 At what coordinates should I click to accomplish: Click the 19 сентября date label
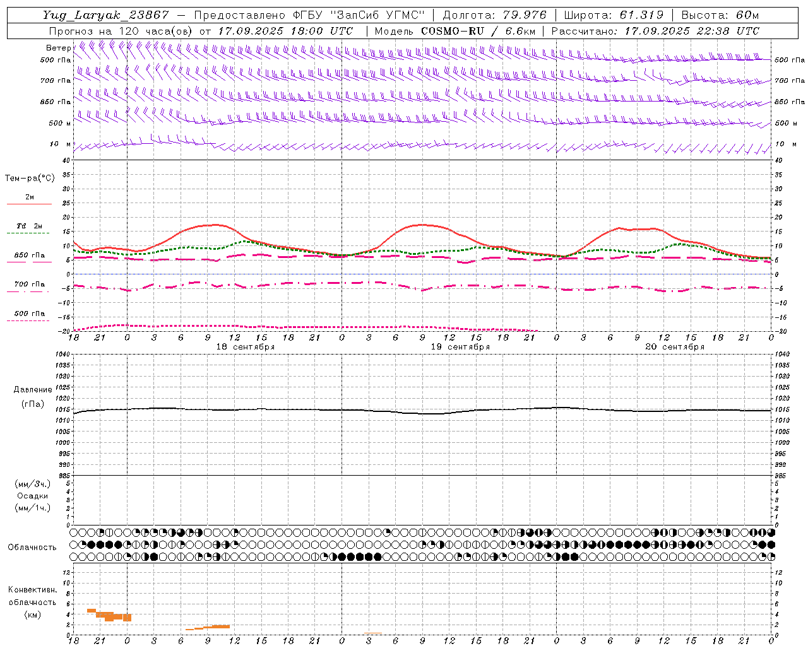coord(460,347)
